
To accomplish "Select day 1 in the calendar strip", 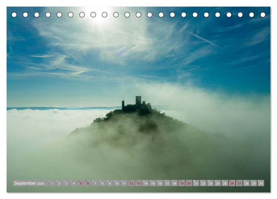I will pyautogui.click(x=52, y=183).
